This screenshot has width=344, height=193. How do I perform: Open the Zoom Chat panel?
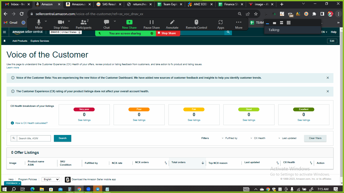[x=107, y=24]
